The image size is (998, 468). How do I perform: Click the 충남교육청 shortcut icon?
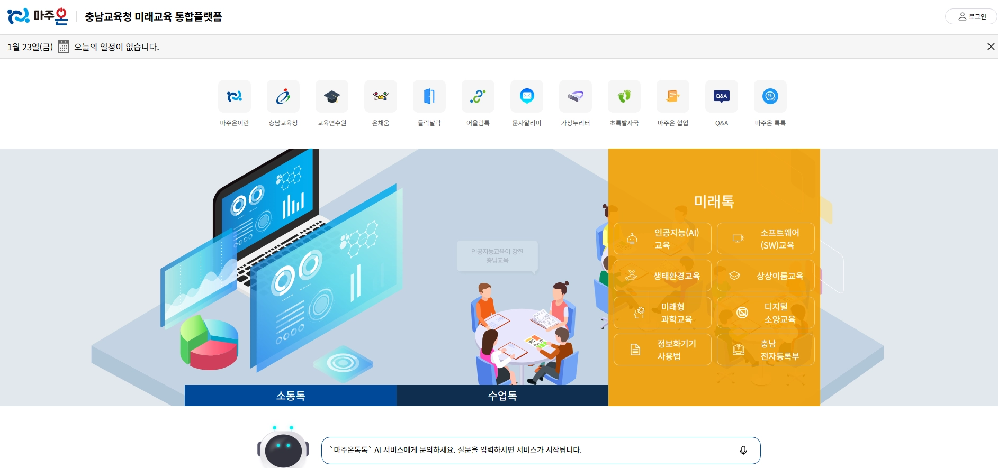click(x=283, y=96)
